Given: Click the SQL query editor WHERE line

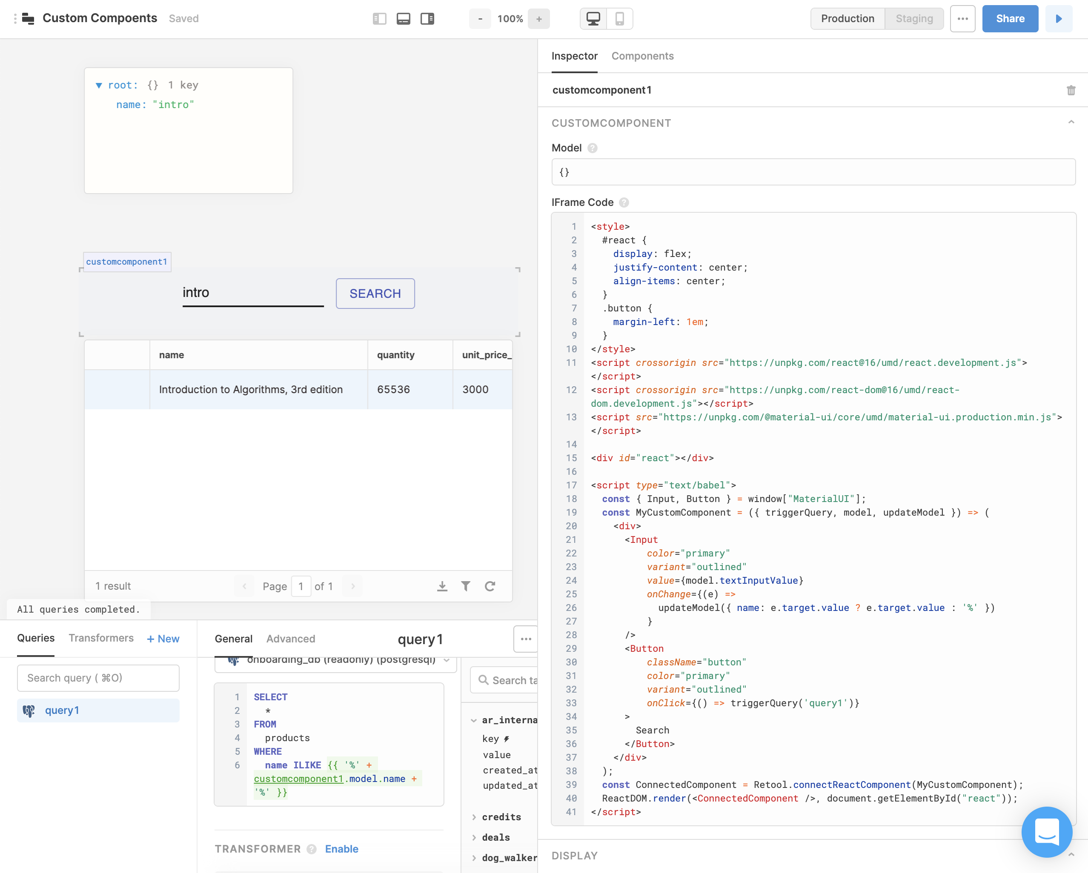Looking at the screenshot, I should click(267, 751).
